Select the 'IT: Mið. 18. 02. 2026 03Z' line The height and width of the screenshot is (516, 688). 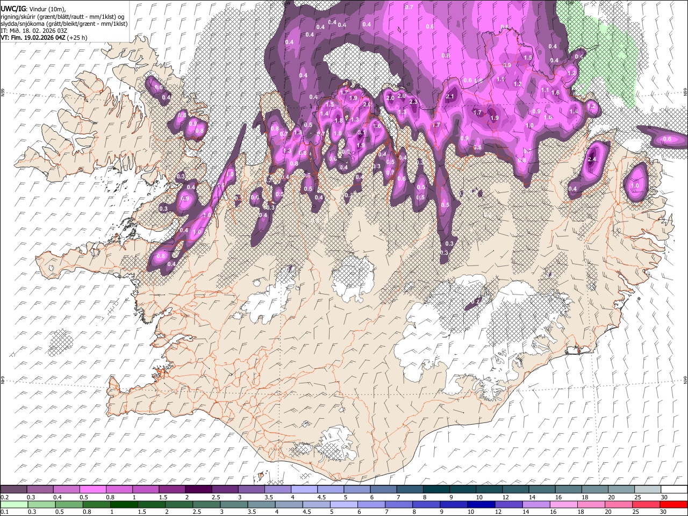click(x=35, y=31)
